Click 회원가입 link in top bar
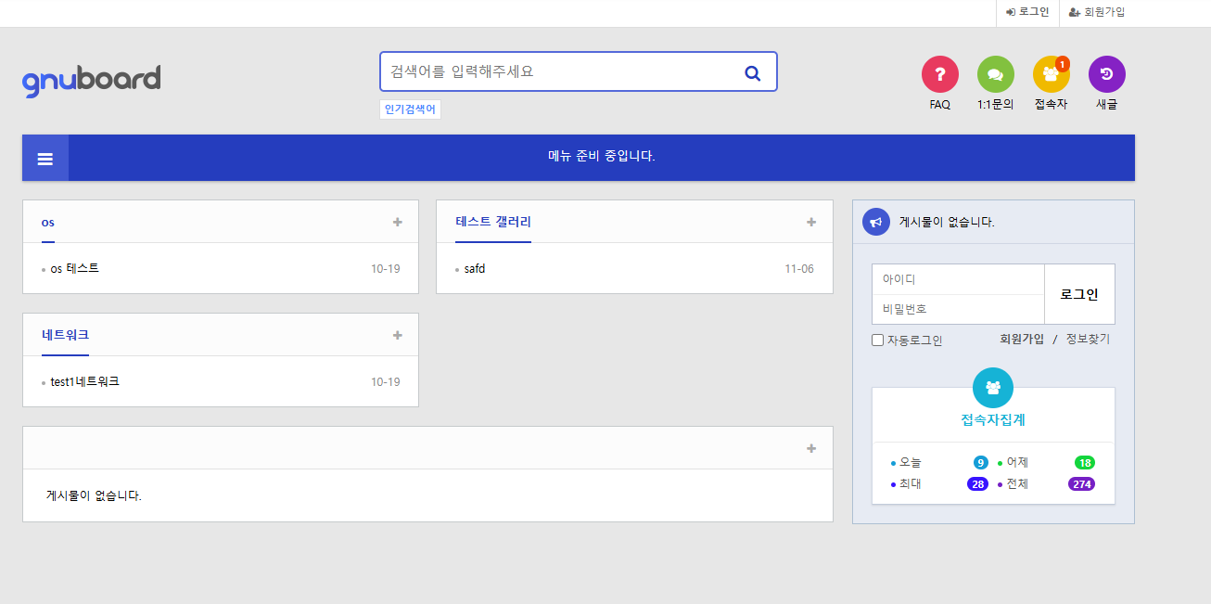Screen dimensions: 1211x604 point(1097,12)
